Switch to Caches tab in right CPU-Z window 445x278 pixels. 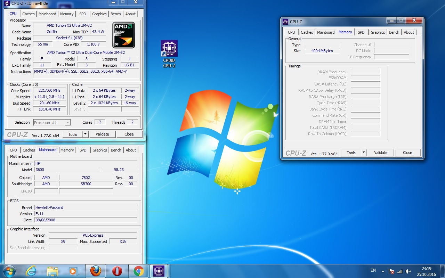(307, 32)
